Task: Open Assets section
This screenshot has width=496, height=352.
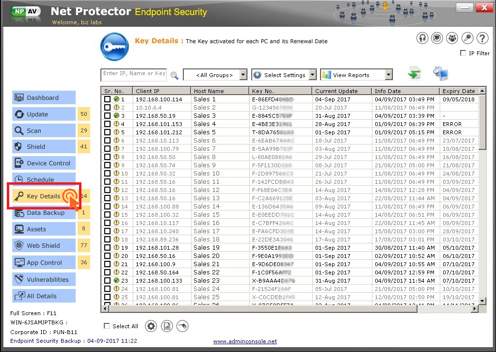Action: [x=44, y=229]
